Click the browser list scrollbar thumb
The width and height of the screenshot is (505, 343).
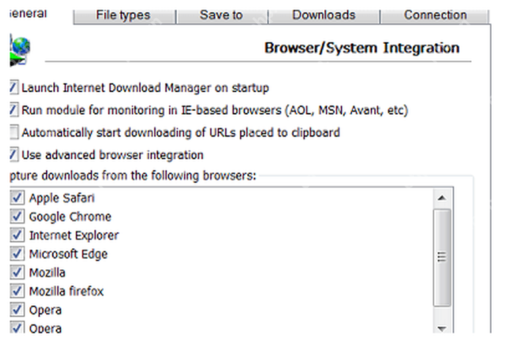[442, 257]
